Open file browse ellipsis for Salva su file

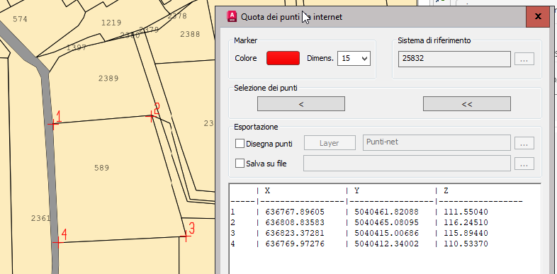[x=524, y=164]
